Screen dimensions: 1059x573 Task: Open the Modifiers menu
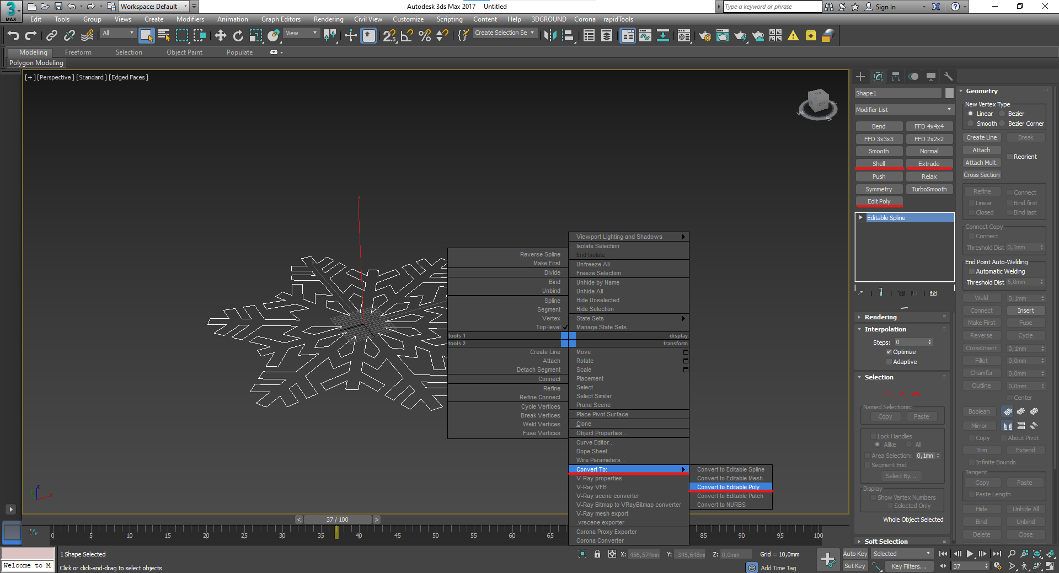(x=190, y=19)
